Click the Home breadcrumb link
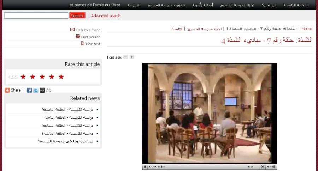Image resolution: width=318 pixels, height=171 pixels. coord(307,29)
